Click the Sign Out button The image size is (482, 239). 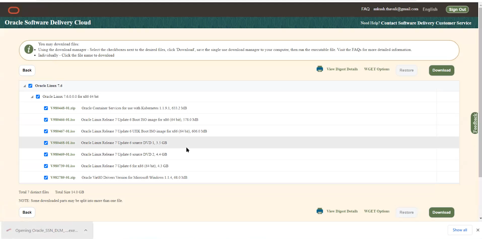point(457,10)
